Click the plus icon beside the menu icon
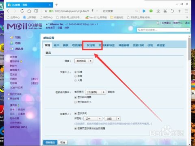 point(179,11)
